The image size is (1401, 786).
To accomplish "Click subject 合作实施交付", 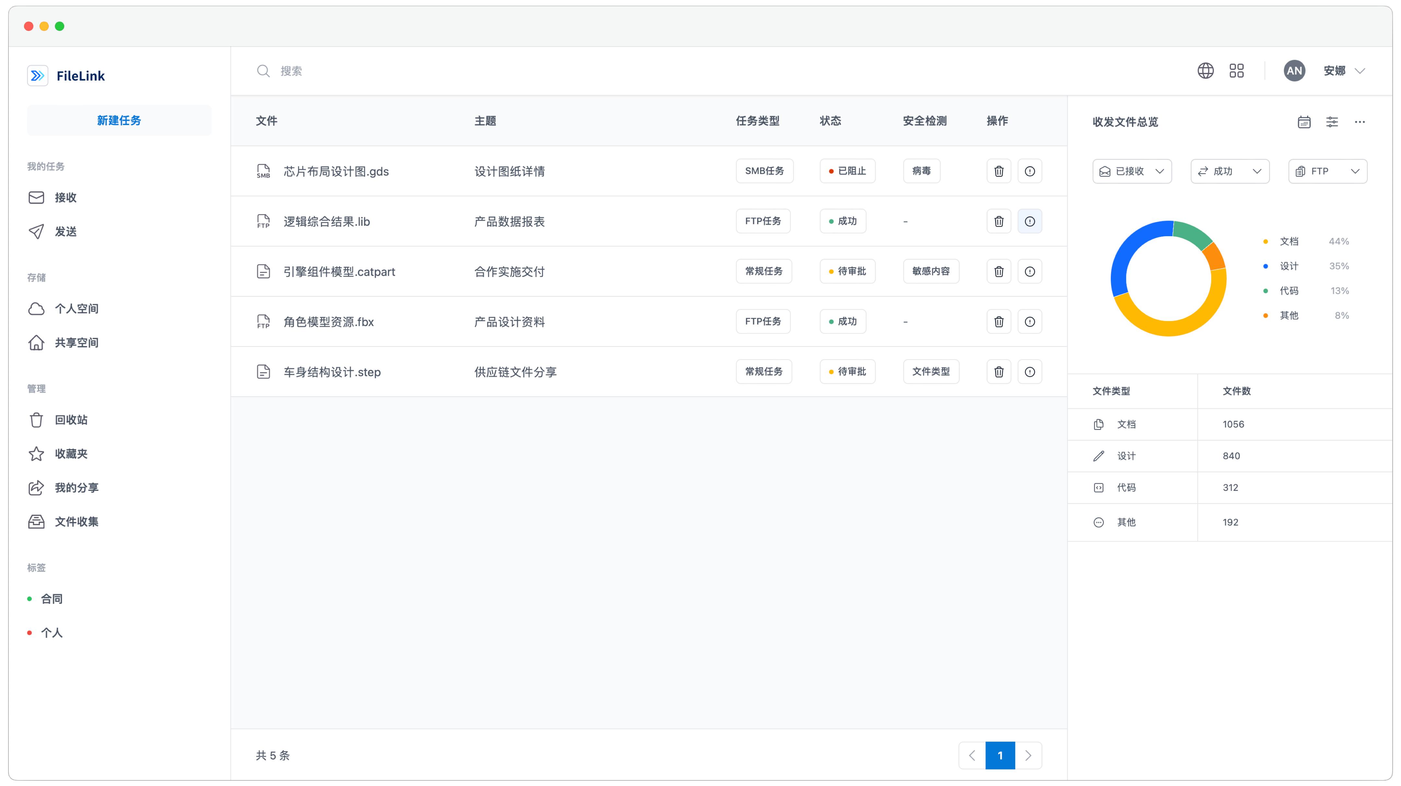I will [x=510, y=271].
